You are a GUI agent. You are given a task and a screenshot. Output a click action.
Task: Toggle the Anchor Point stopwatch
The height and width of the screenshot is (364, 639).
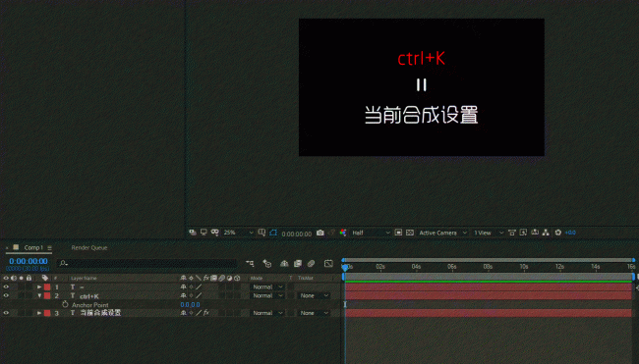[65, 304]
